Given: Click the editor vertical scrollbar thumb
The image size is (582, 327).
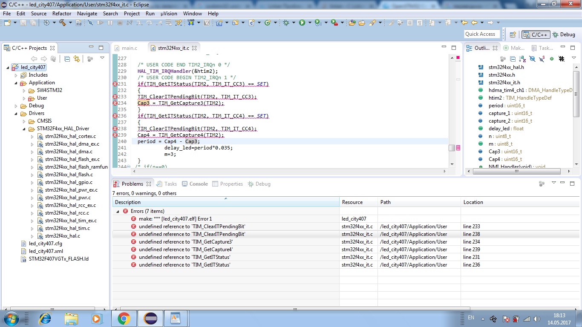Looking at the screenshot, I should 452,148.
